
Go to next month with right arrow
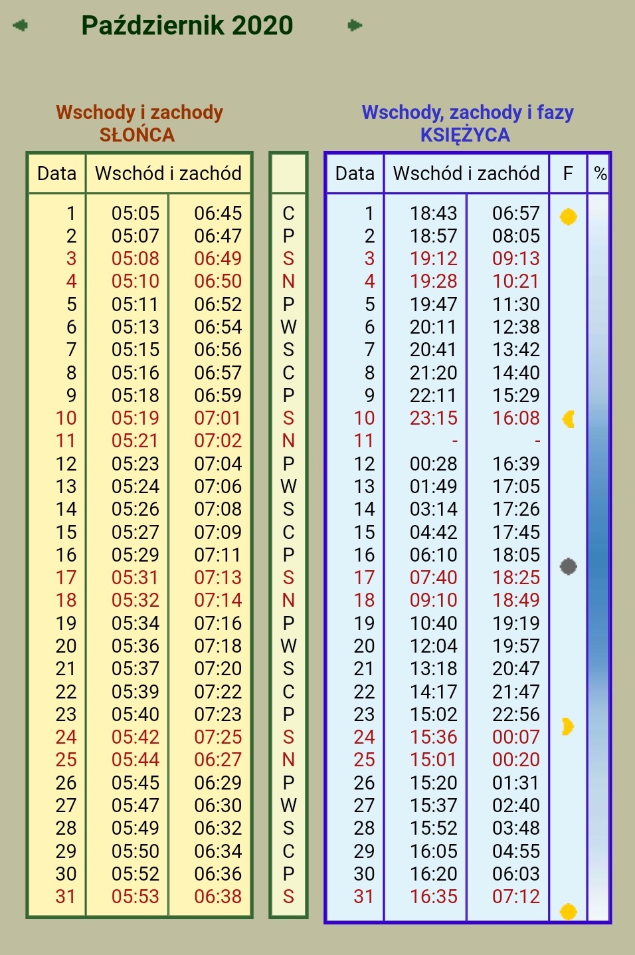point(355,25)
